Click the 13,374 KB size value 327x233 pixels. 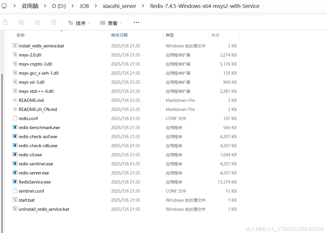(227, 182)
